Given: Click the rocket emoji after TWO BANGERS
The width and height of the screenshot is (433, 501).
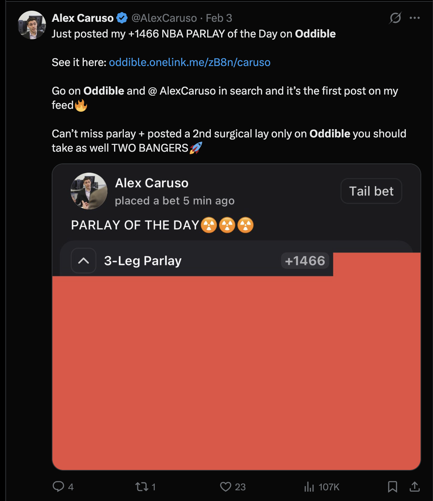Looking at the screenshot, I should click(196, 148).
